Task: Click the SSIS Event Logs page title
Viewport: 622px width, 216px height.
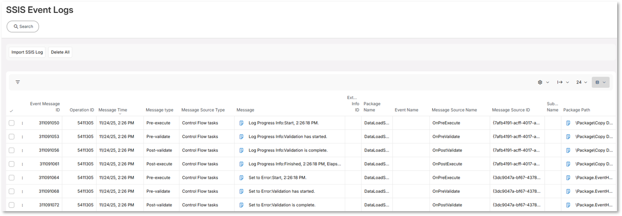Action: pyautogui.click(x=40, y=11)
